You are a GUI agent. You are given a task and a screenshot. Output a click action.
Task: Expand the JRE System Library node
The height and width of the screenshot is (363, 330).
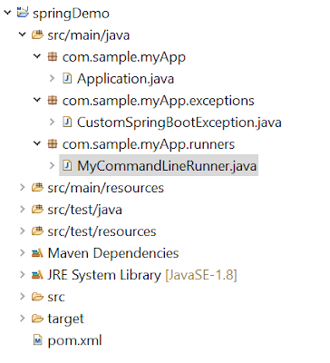[23, 275]
